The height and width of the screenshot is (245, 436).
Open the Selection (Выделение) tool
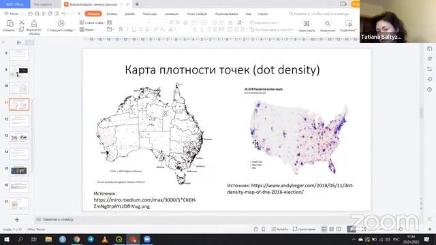[x=348, y=23]
